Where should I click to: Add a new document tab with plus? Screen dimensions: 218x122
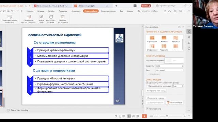click(116, 6)
